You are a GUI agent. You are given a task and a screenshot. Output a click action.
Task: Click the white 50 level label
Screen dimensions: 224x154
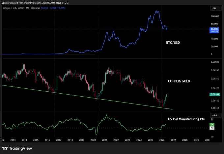pos(212,128)
